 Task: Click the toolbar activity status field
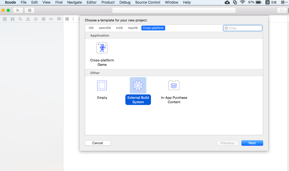(x=174, y=10)
